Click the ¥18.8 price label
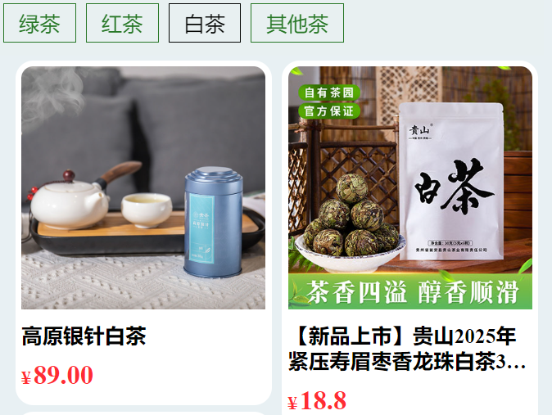Image resolution: width=552 pixels, height=415 pixels. (x=317, y=401)
